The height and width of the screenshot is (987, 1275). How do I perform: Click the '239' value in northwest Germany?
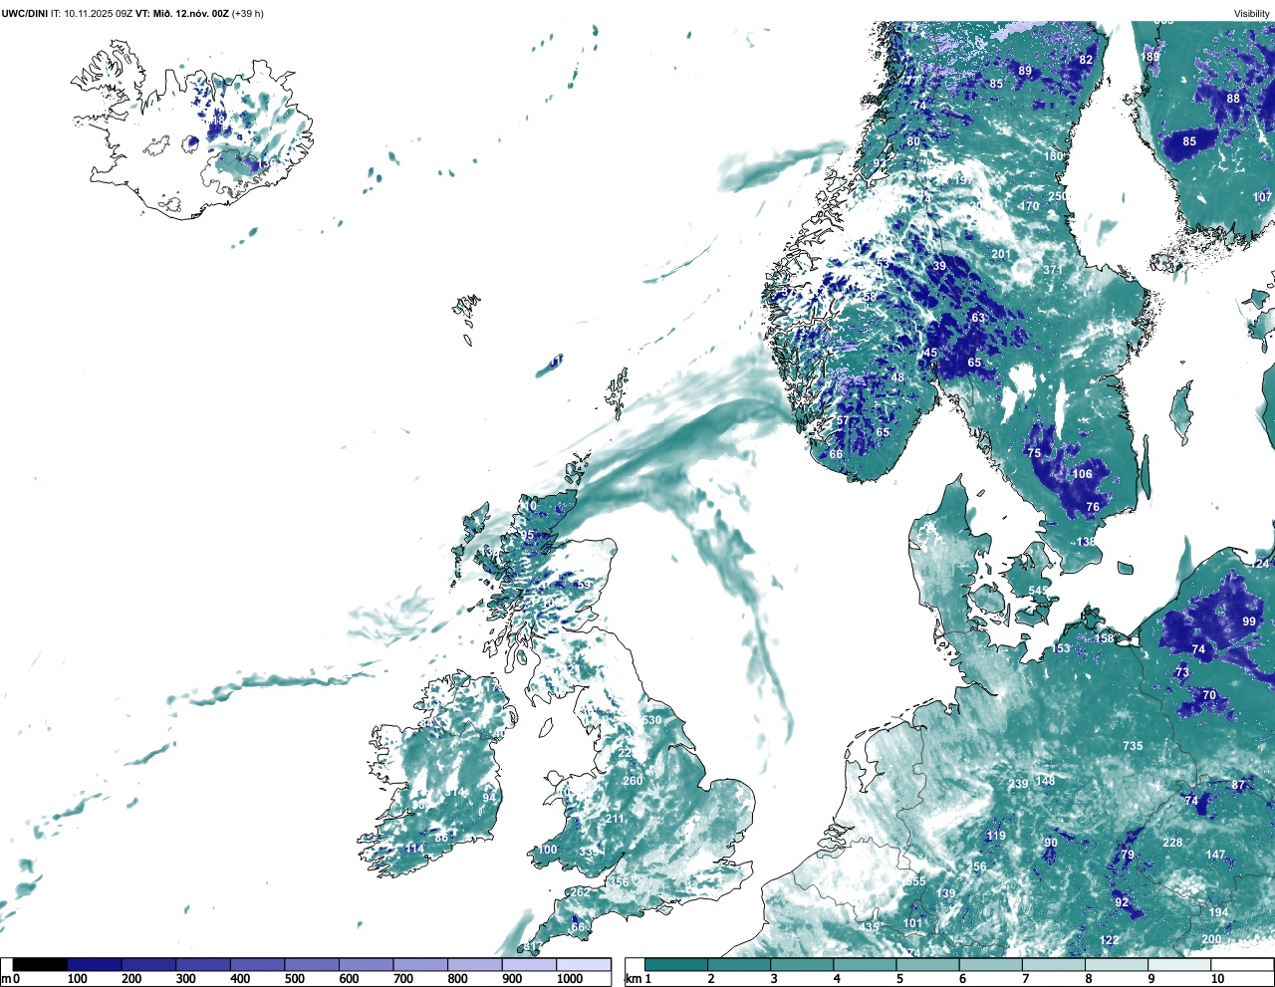point(1018,785)
